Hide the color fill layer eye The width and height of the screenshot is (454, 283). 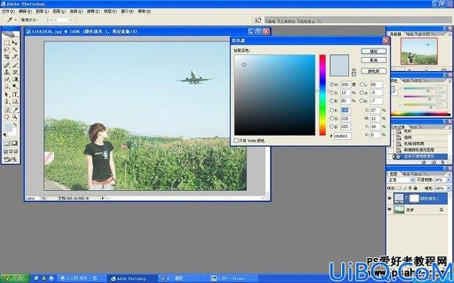tap(390, 199)
